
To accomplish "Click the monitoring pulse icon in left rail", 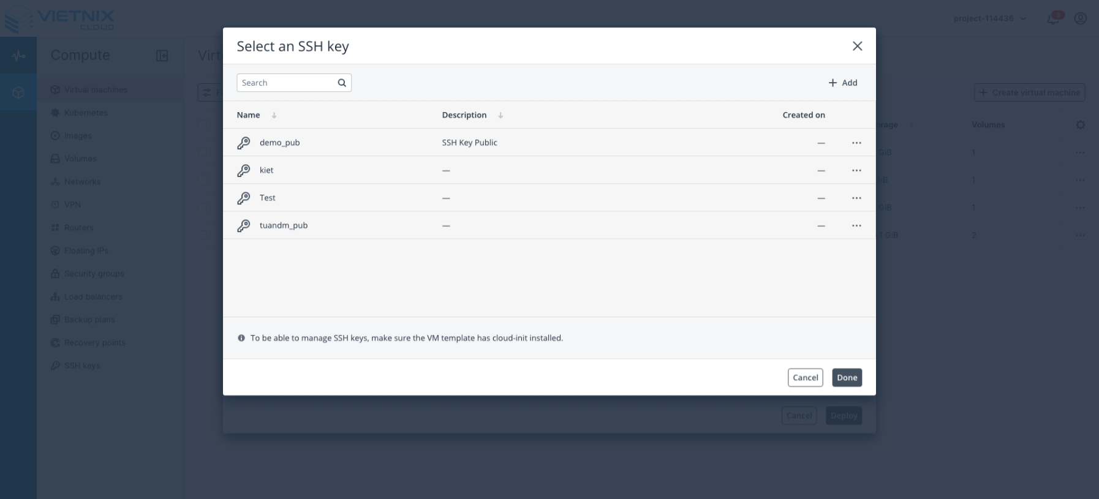I will [18, 56].
